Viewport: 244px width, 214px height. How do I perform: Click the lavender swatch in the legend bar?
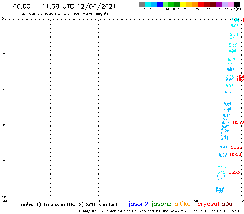click(x=225, y=4)
